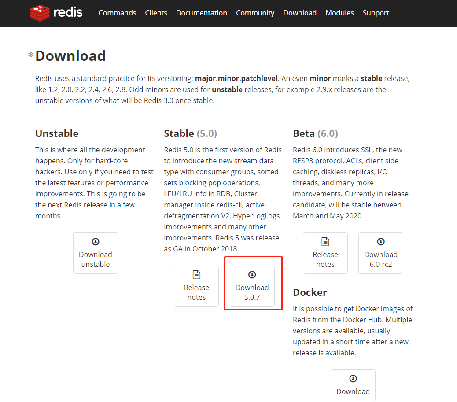Screen dimensions: 457x402
Task: Click the document icon on Beta Release notes
Action: click(x=325, y=241)
